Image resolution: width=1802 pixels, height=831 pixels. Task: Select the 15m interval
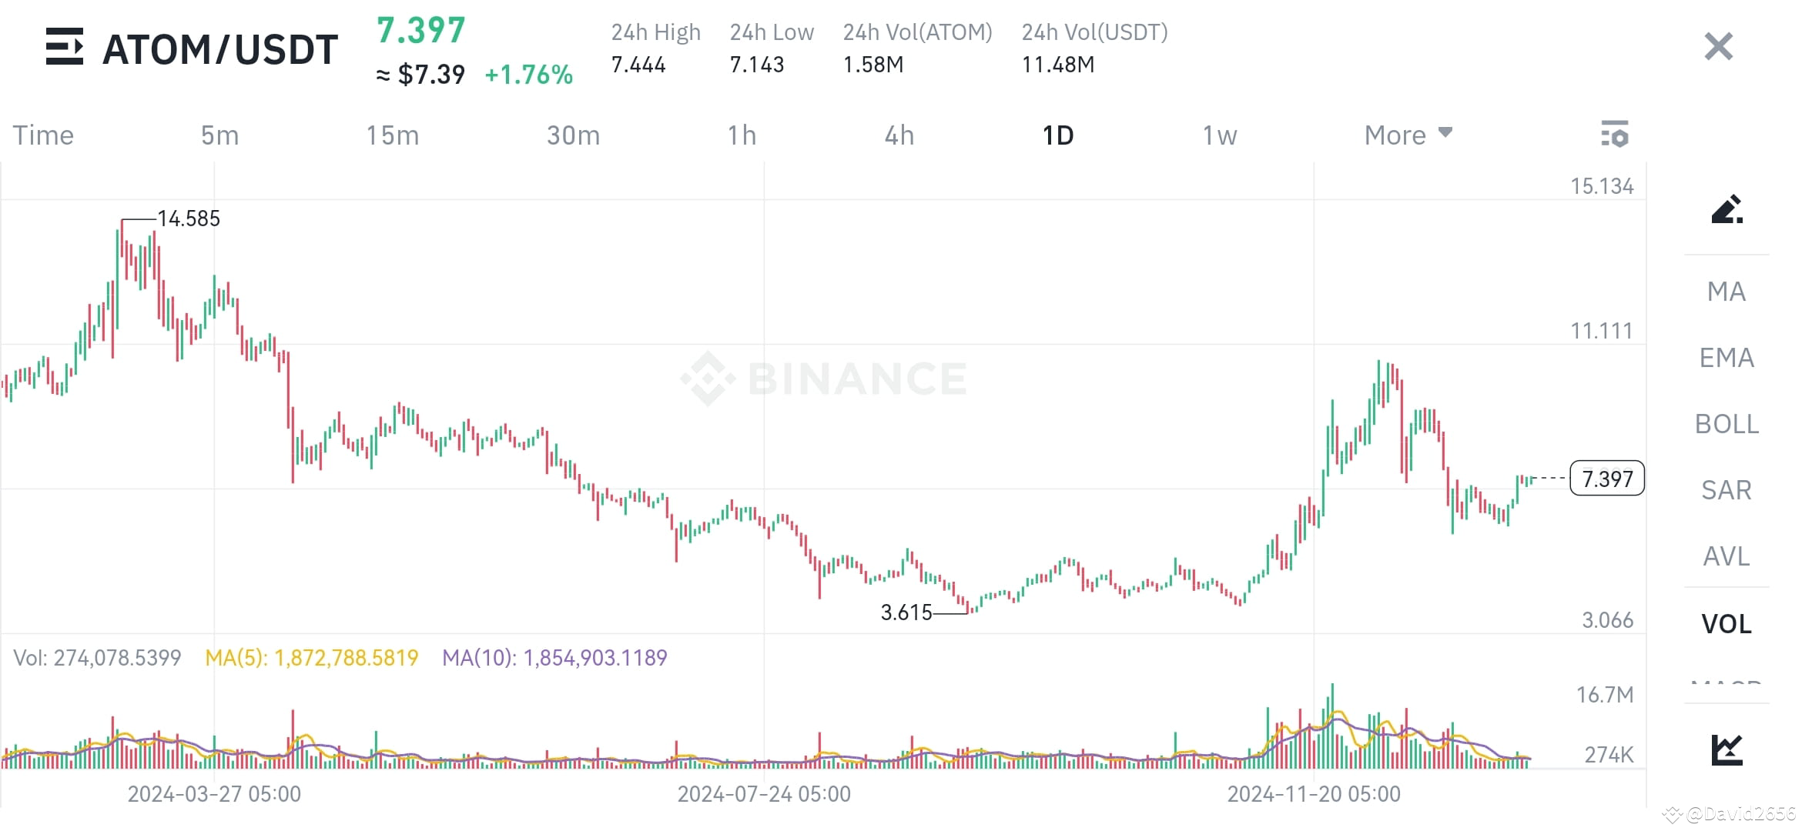click(x=392, y=135)
